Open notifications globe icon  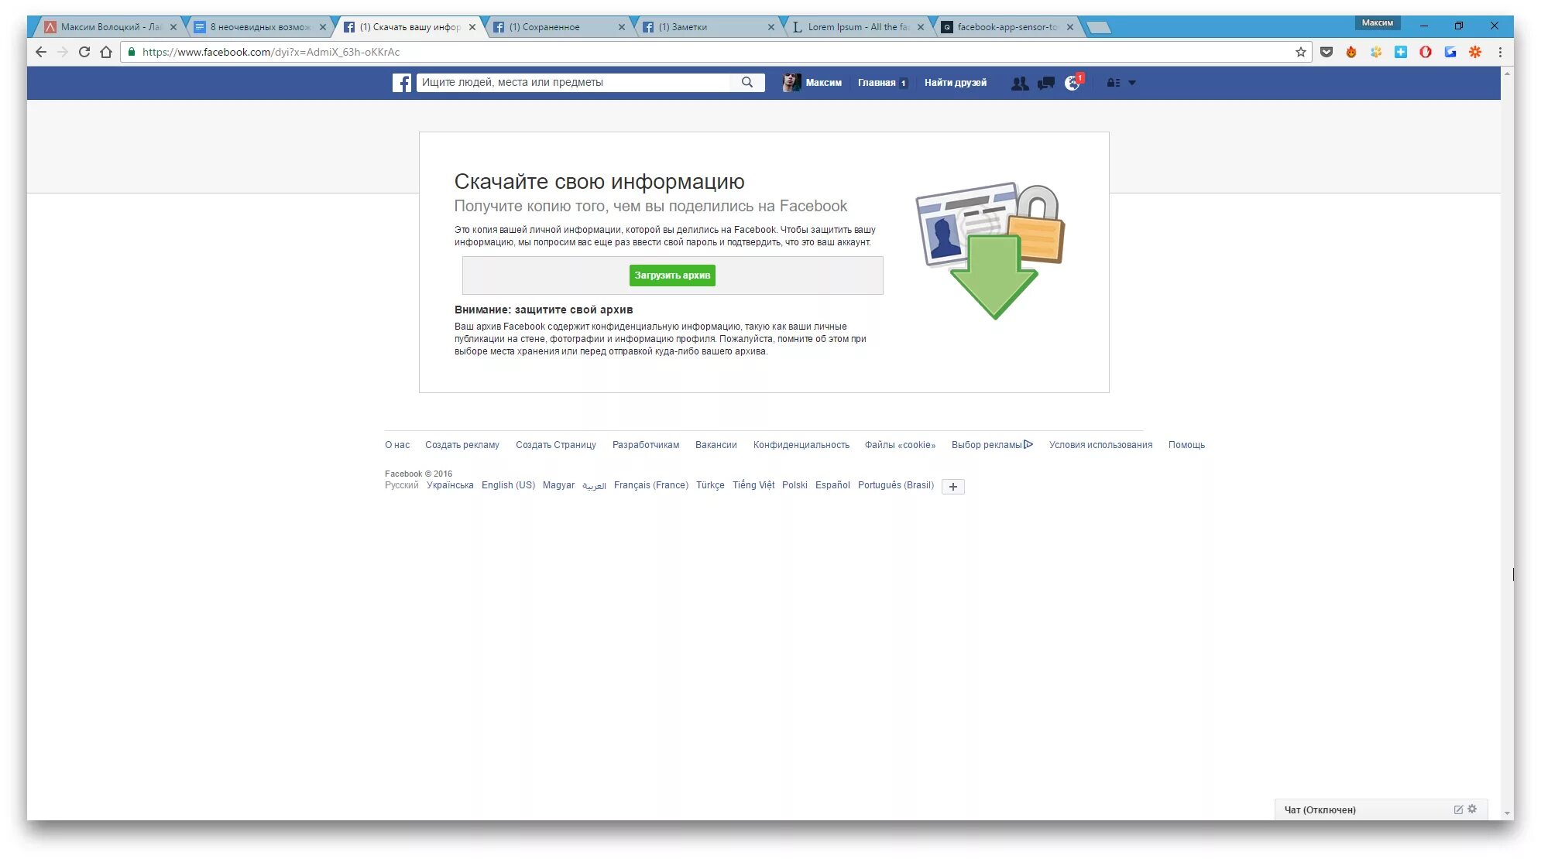1073,83
